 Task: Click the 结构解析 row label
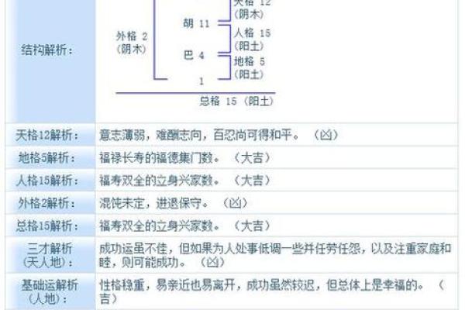(46, 50)
